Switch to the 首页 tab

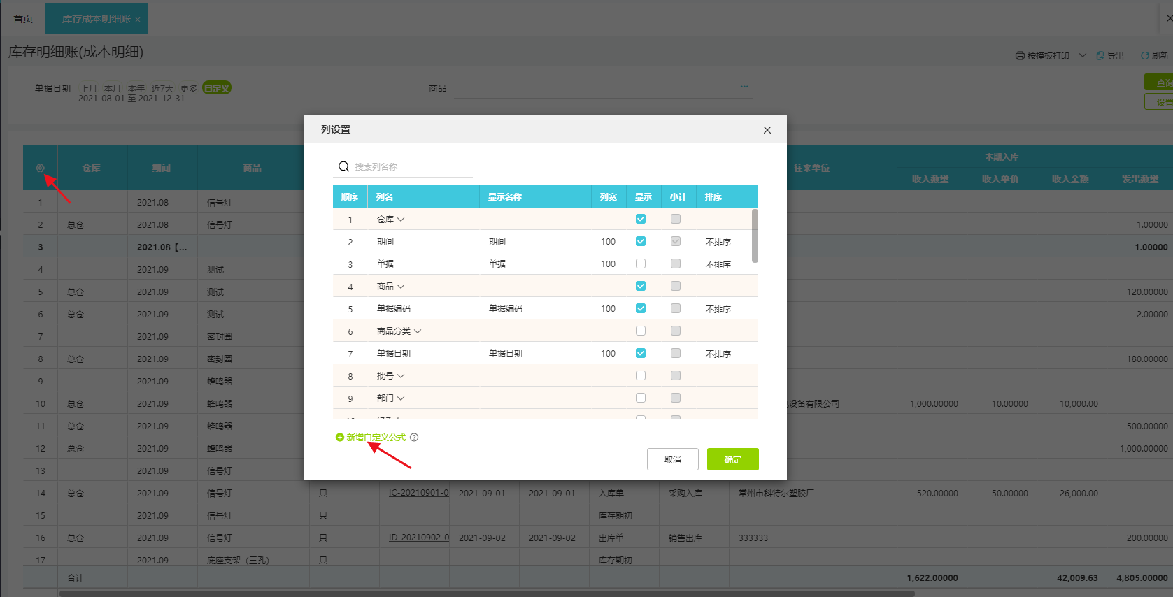coord(23,19)
